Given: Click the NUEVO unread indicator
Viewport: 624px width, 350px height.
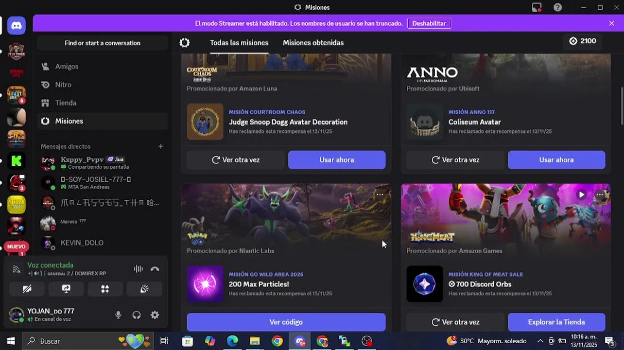Looking at the screenshot, I should coord(16,246).
